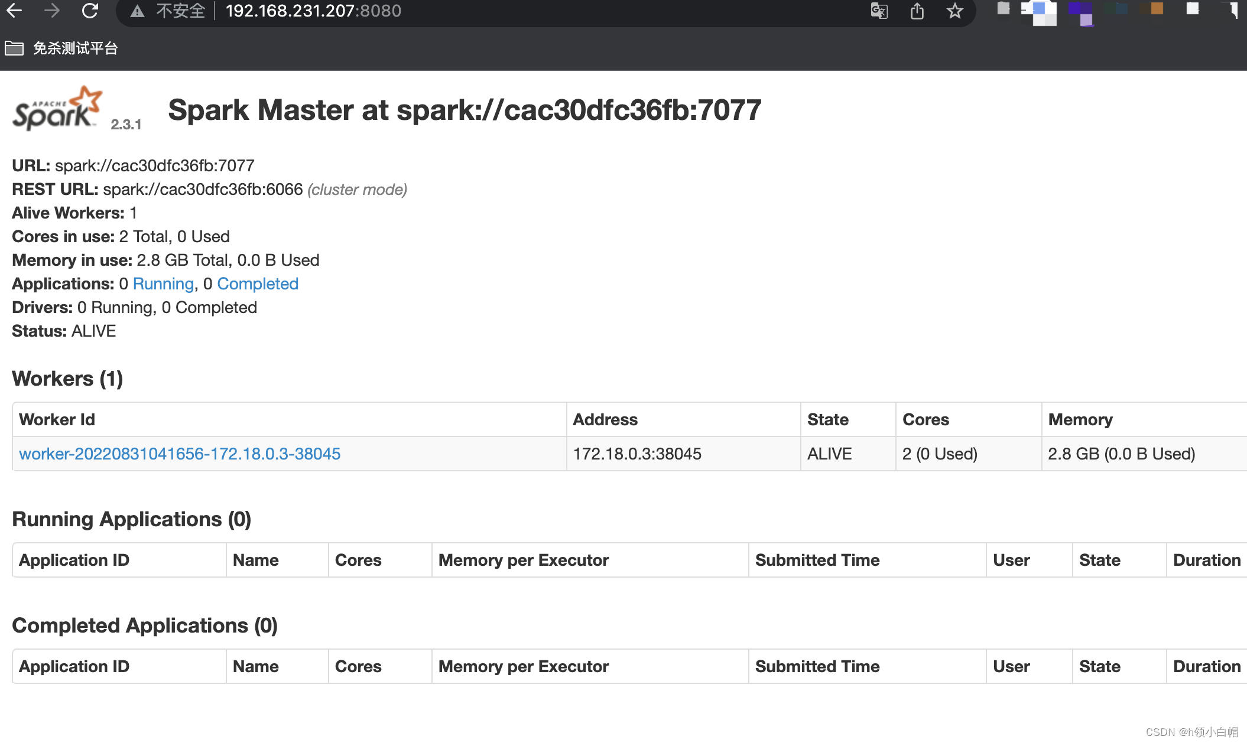Click the share page icon
Image resolution: width=1247 pixels, height=743 pixels.
click(x=917, y=11)
